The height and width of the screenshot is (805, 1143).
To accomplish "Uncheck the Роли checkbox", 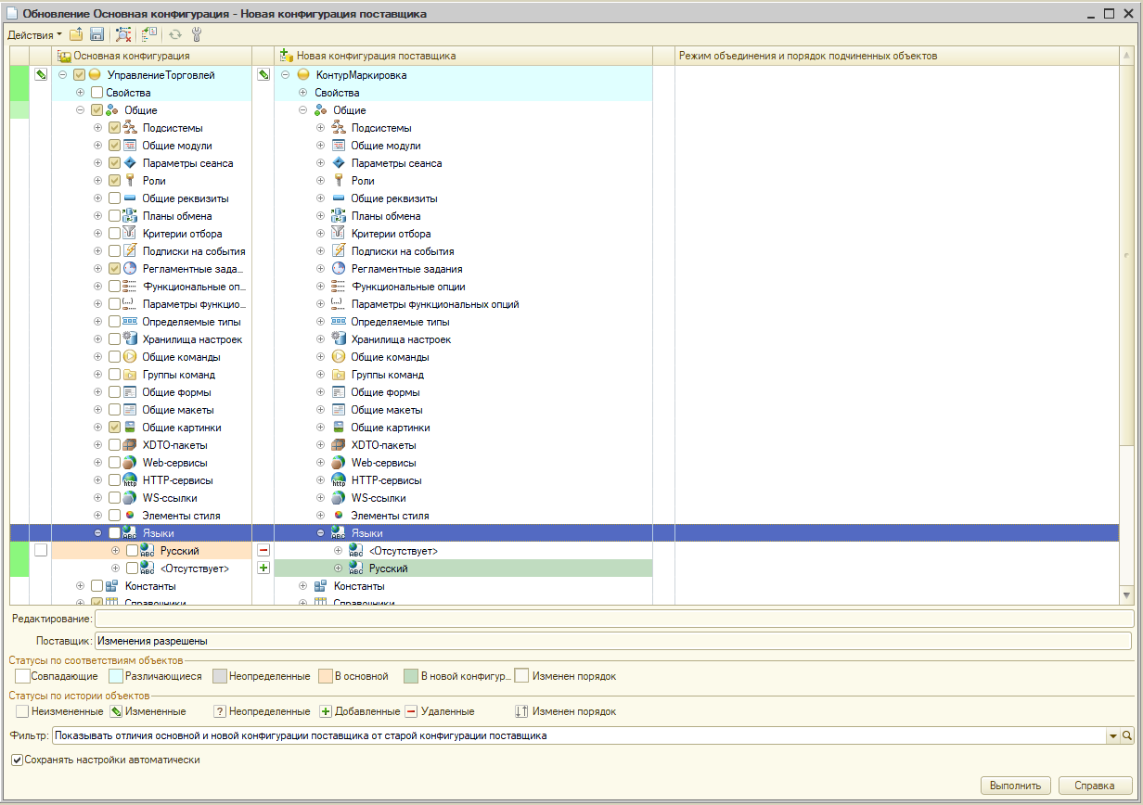I will click(114, 181).
